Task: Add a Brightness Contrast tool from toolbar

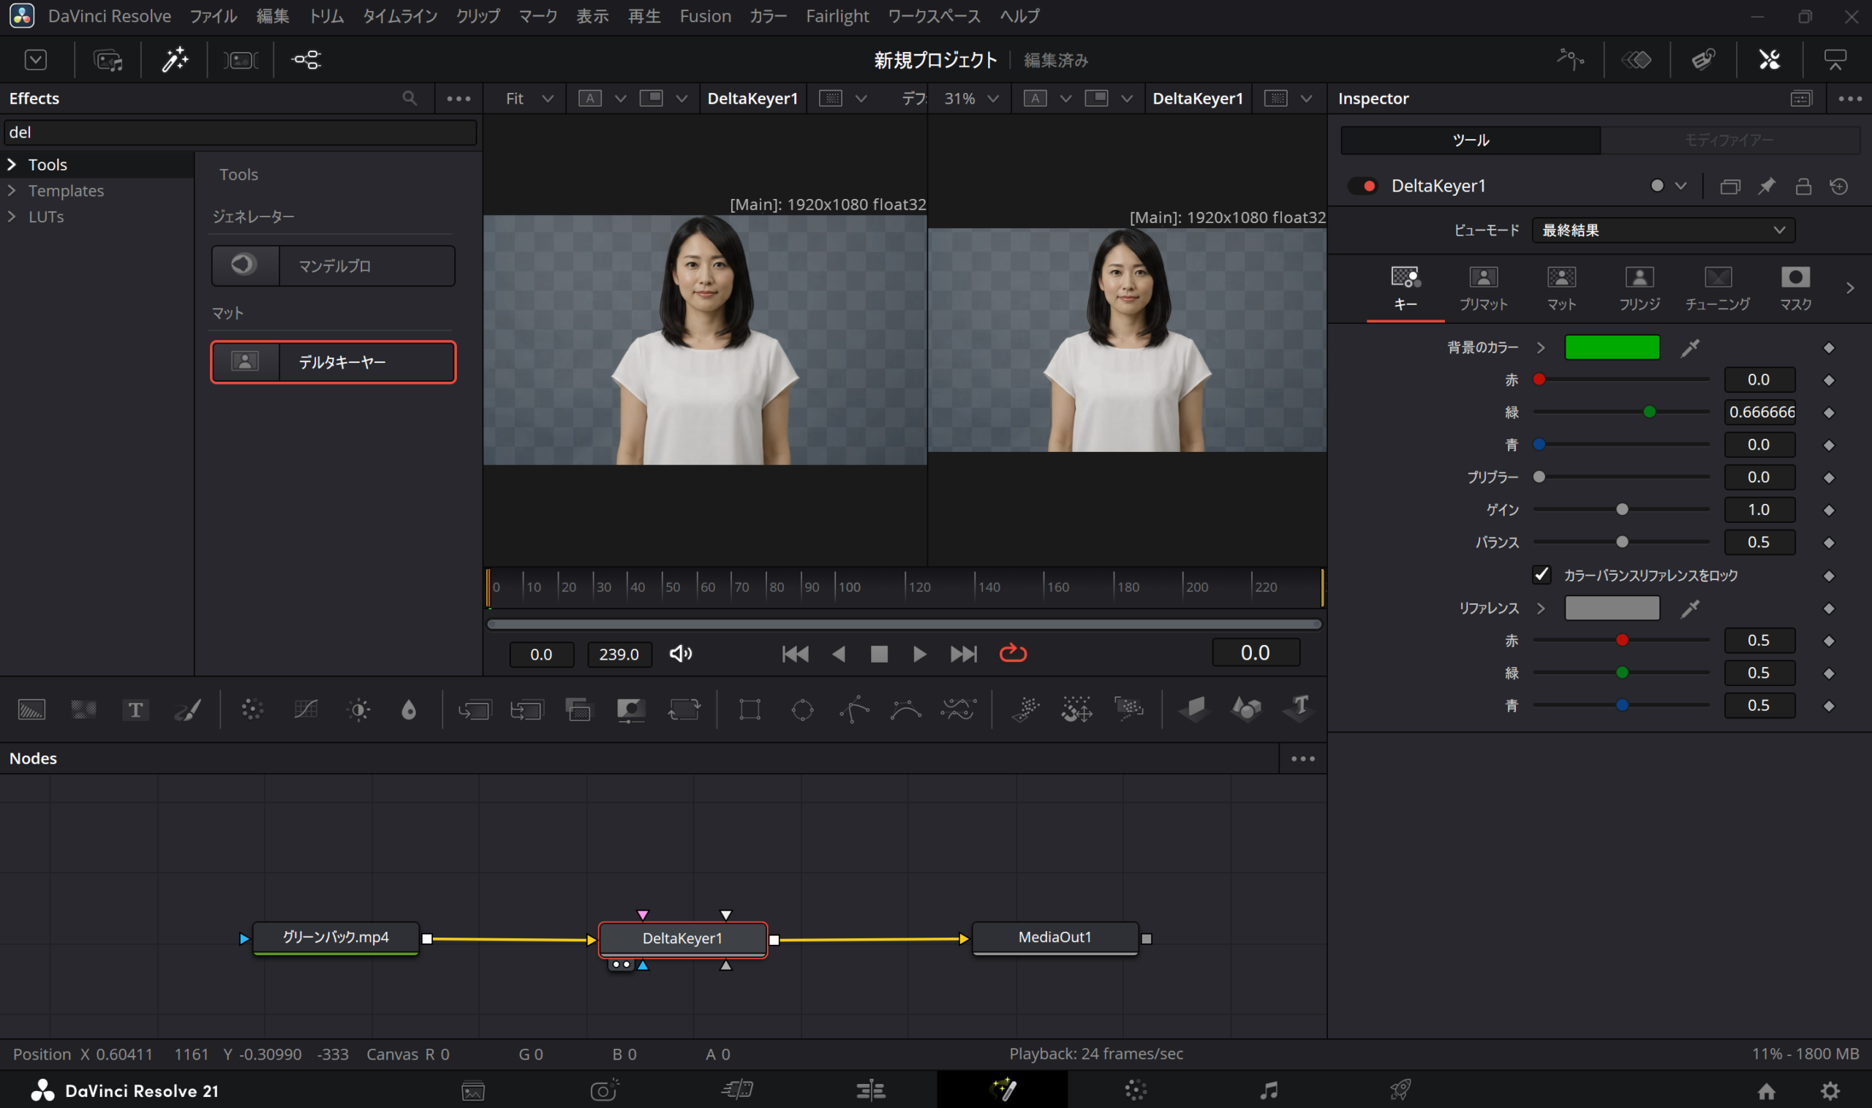Action: [x=358, y=709]
